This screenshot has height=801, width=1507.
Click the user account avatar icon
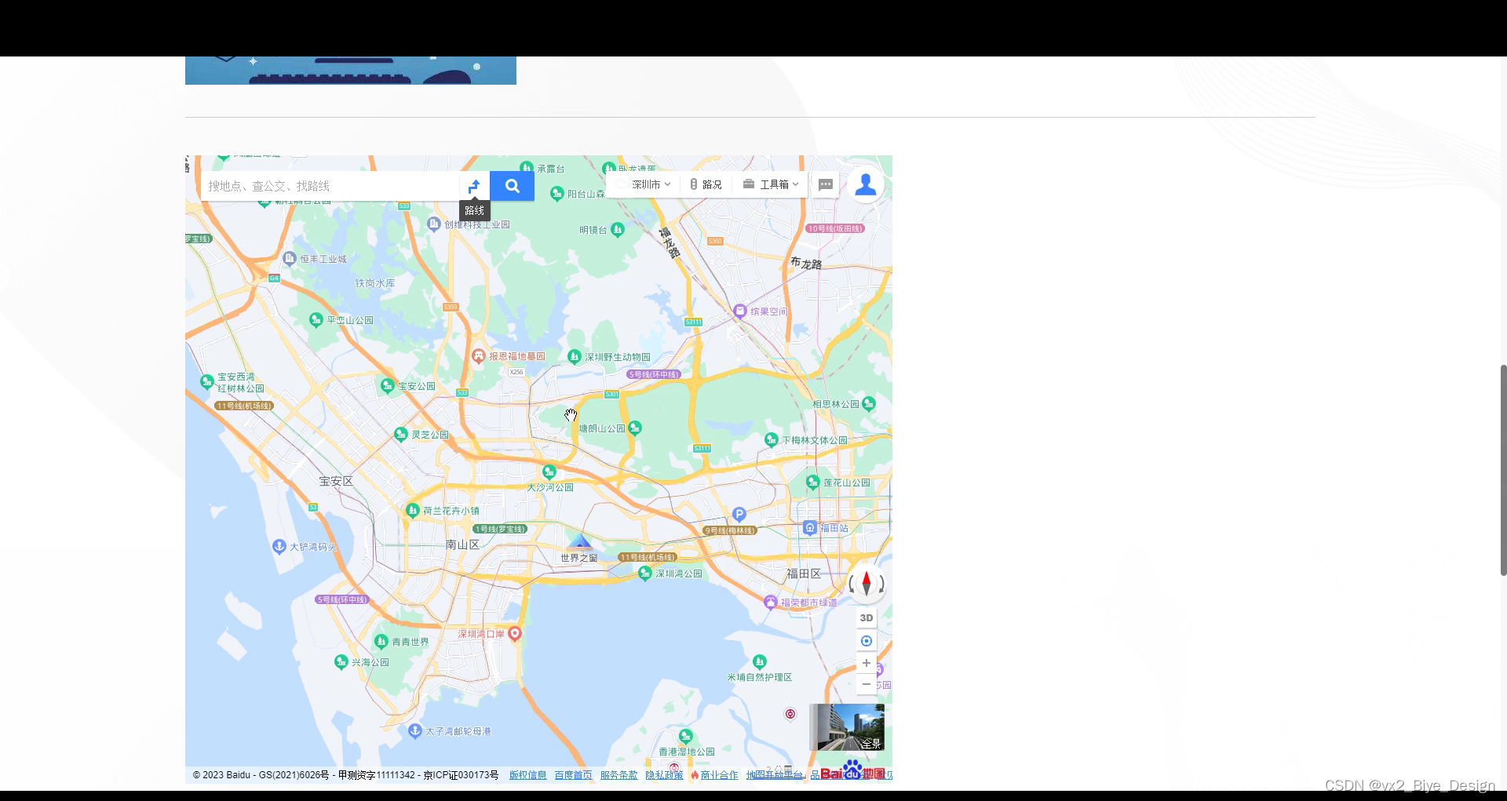tap(866, 184)
